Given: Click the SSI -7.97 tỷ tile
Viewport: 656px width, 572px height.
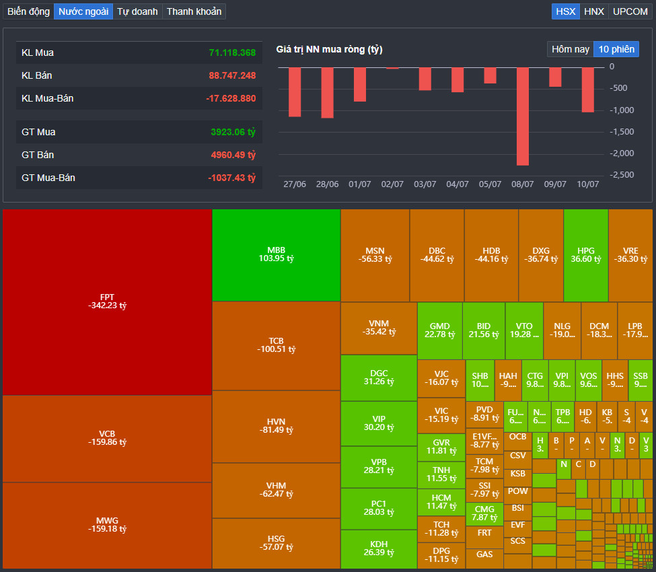Looking at the screenshot, I should pyautogui.click(x=484, y=490).
